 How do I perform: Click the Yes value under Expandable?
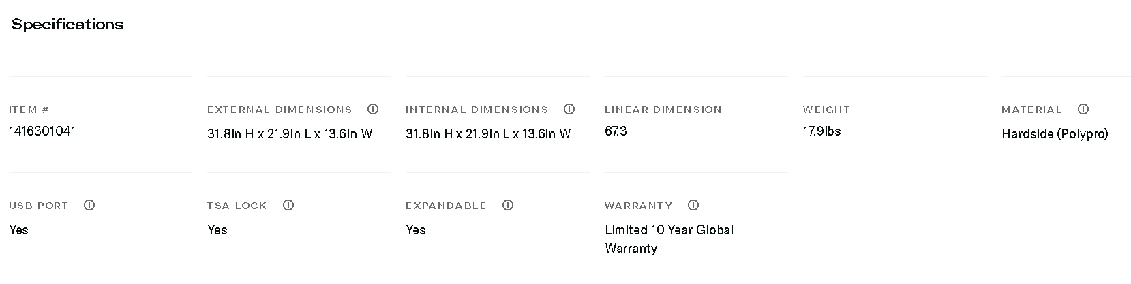tap(415, 230)
